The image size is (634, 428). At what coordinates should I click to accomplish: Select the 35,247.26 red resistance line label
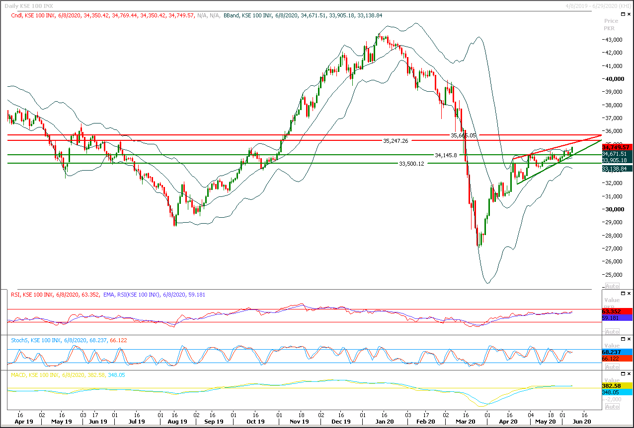[x=396, y=141]
